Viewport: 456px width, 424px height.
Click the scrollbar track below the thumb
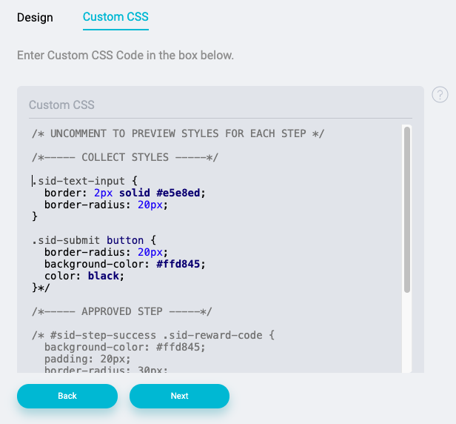tap(407, 332)
